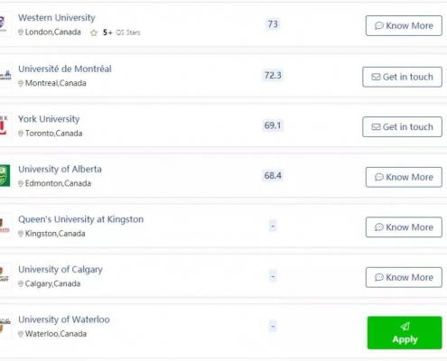Click the green Apply button for Waterloo
The height and width of the screenshot is (361, 447).
tap(405, 333)
